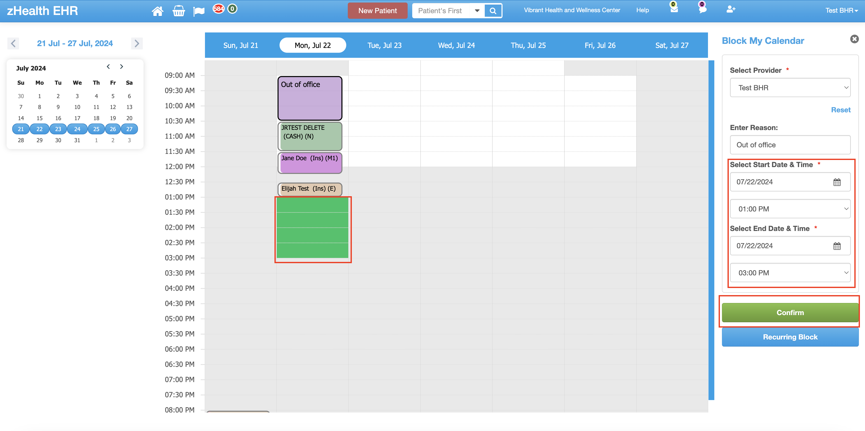Image resolution: width=865 pixels, height=431 pixels.
Task: Open the Jane Doe appointment
Action: [310, 163]
